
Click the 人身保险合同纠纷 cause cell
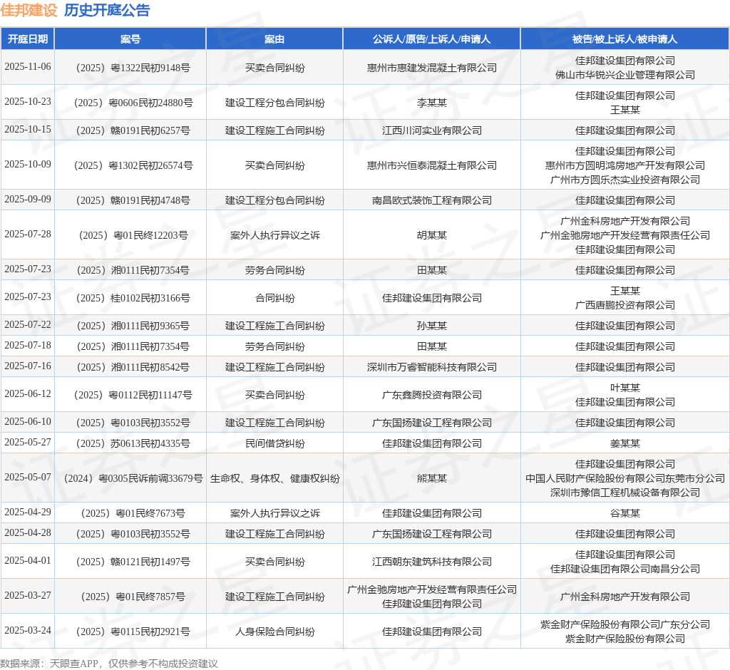(274, 632)
